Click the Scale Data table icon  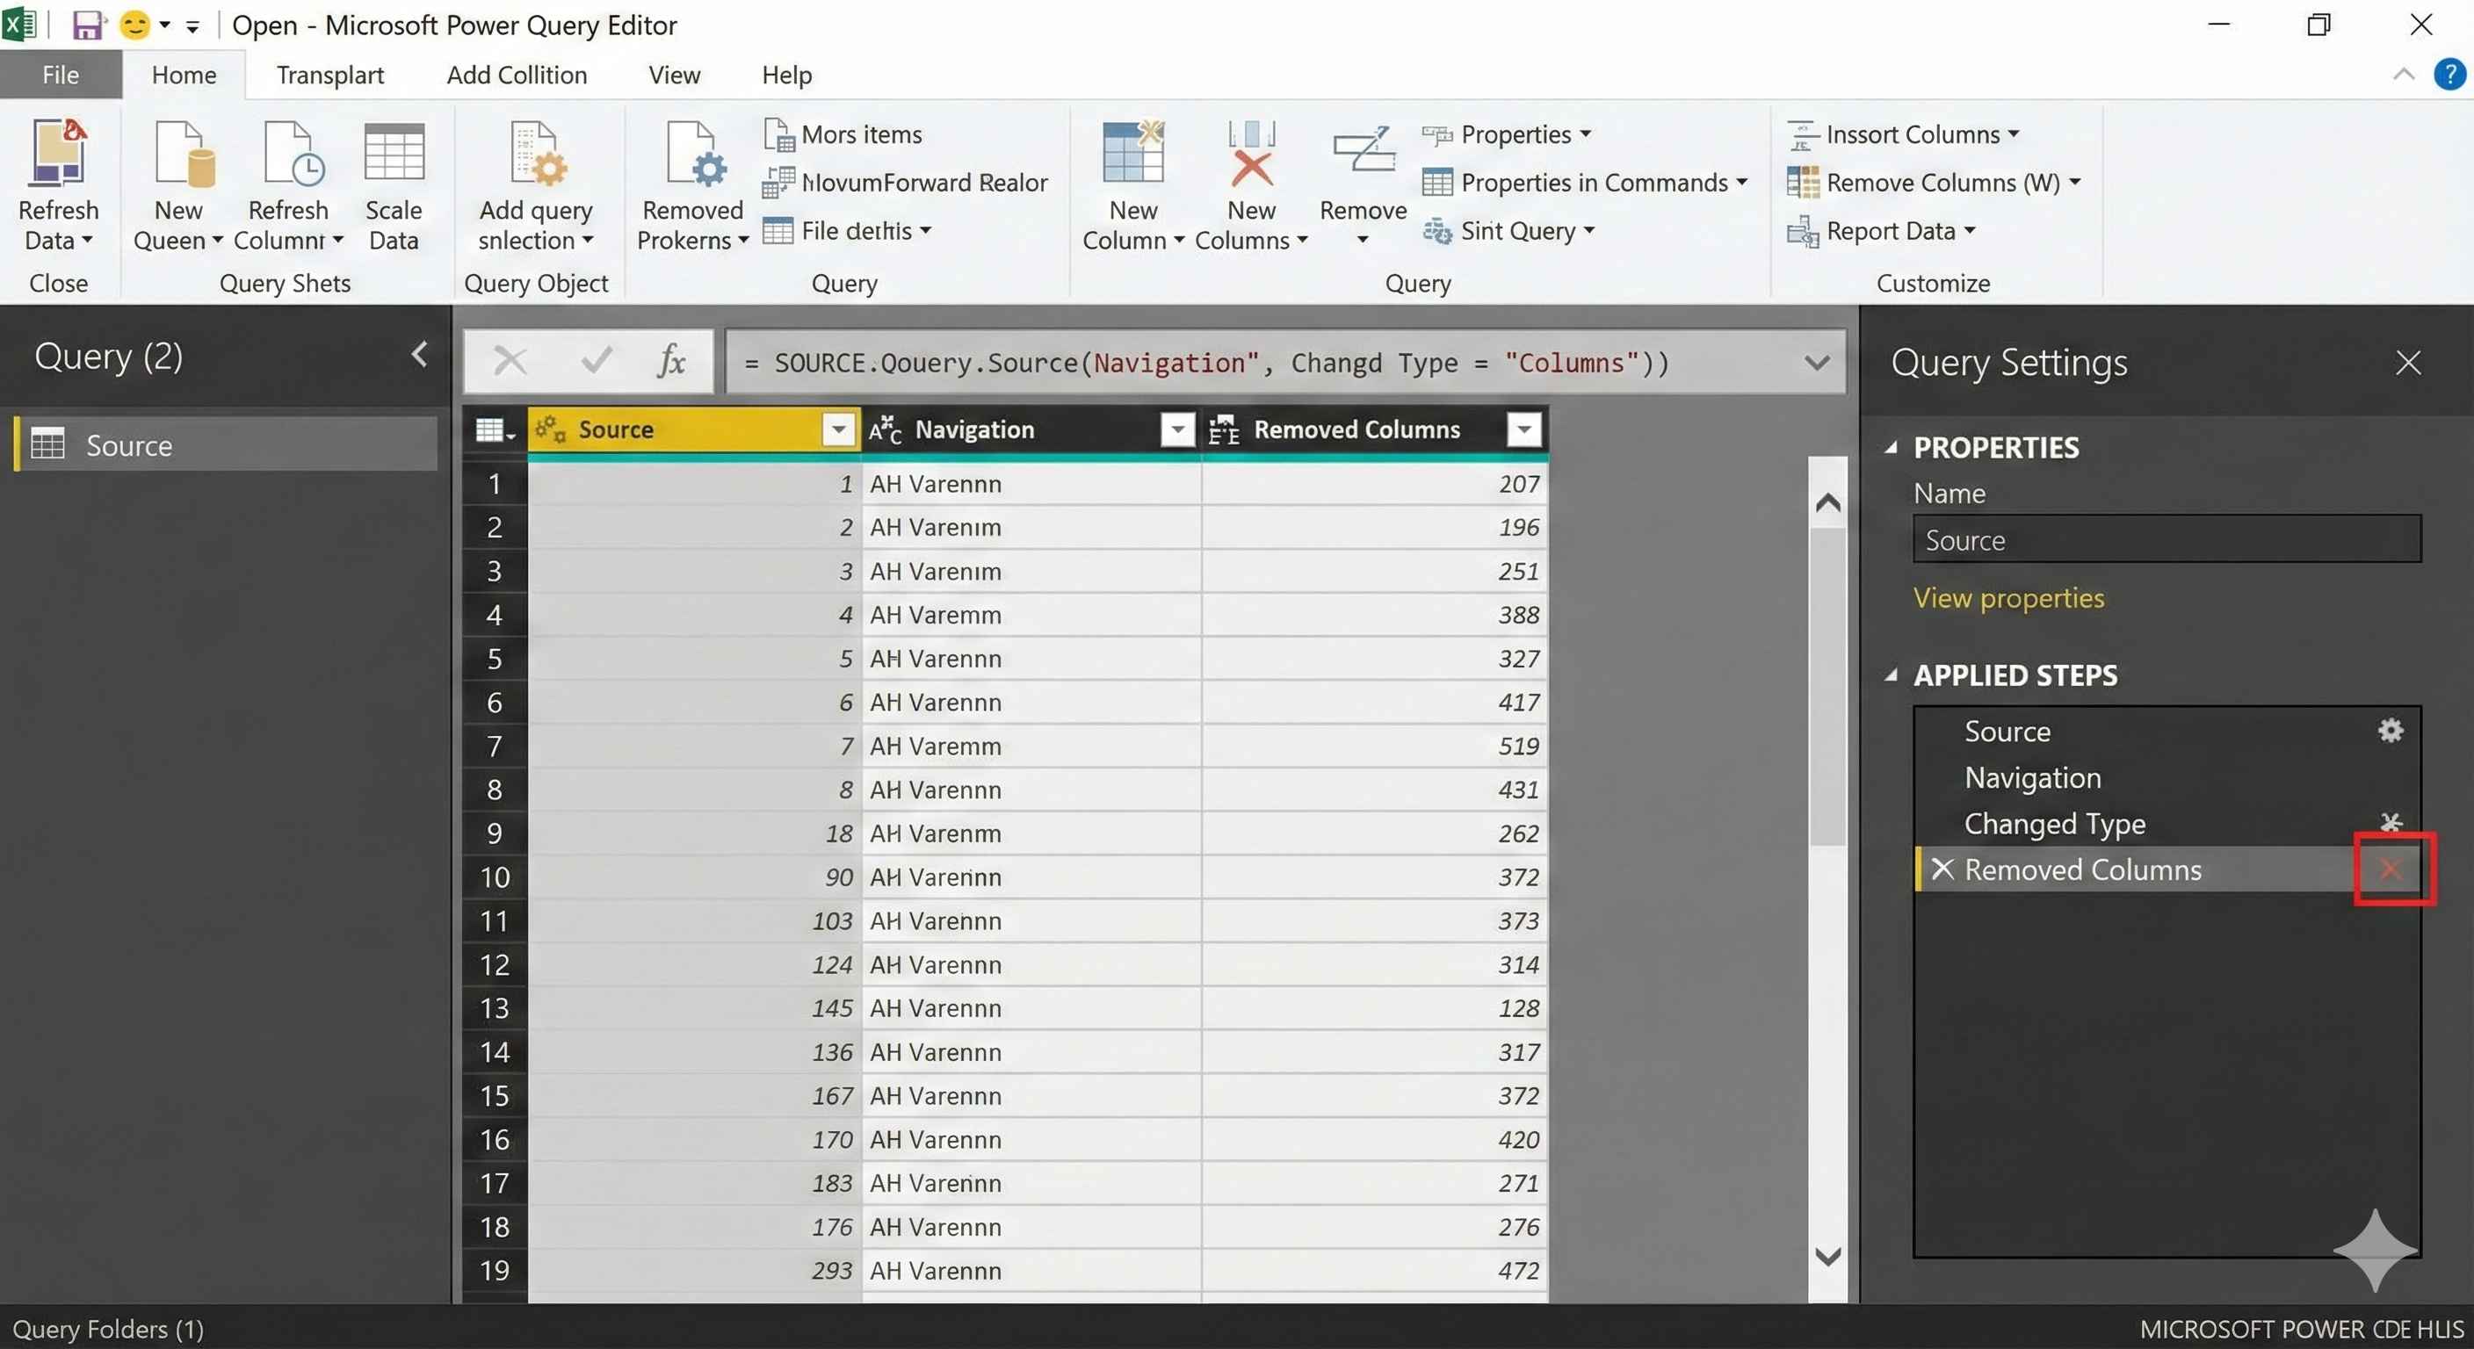394,154
